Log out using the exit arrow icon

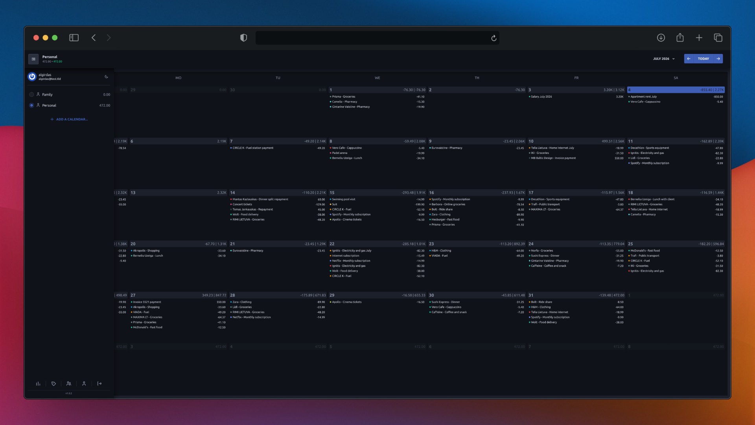[99, 384]
